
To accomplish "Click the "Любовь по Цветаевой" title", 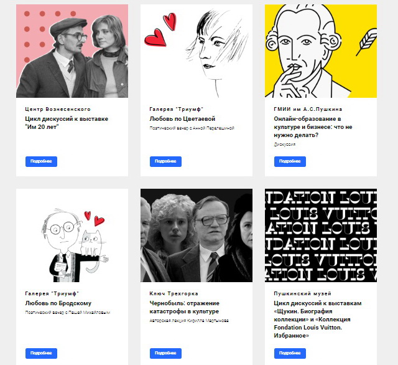I will 182,119.
